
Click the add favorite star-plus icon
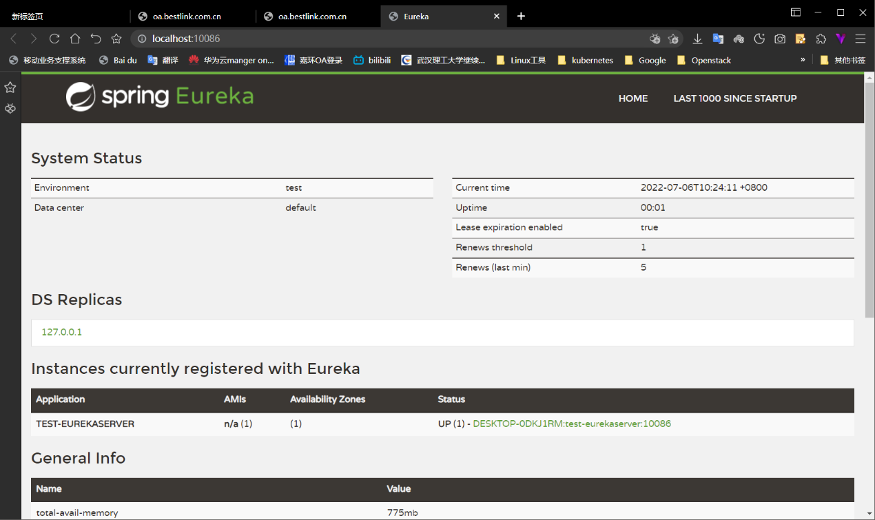673,39
